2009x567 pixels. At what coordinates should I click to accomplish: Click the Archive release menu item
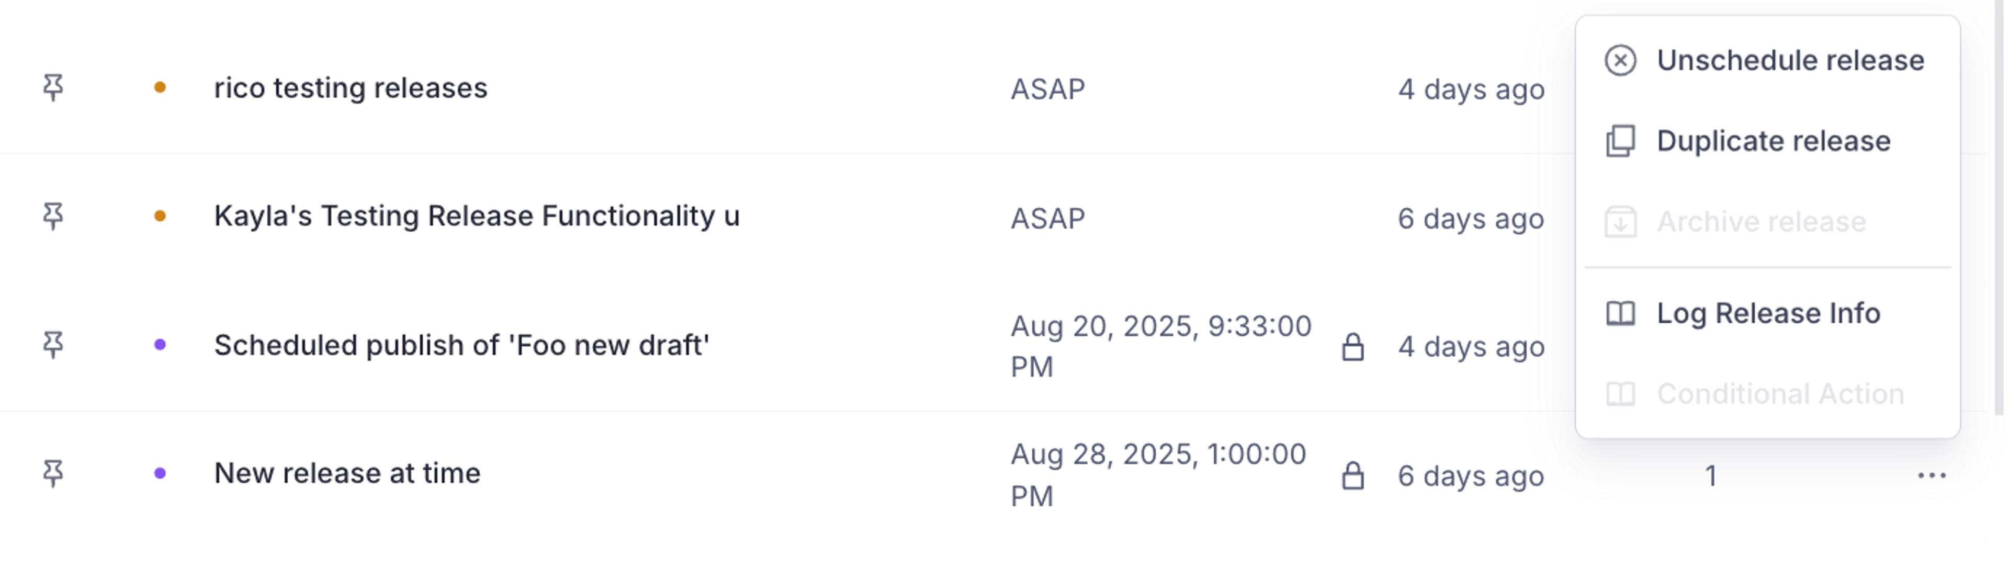(x=1761, y=222)
